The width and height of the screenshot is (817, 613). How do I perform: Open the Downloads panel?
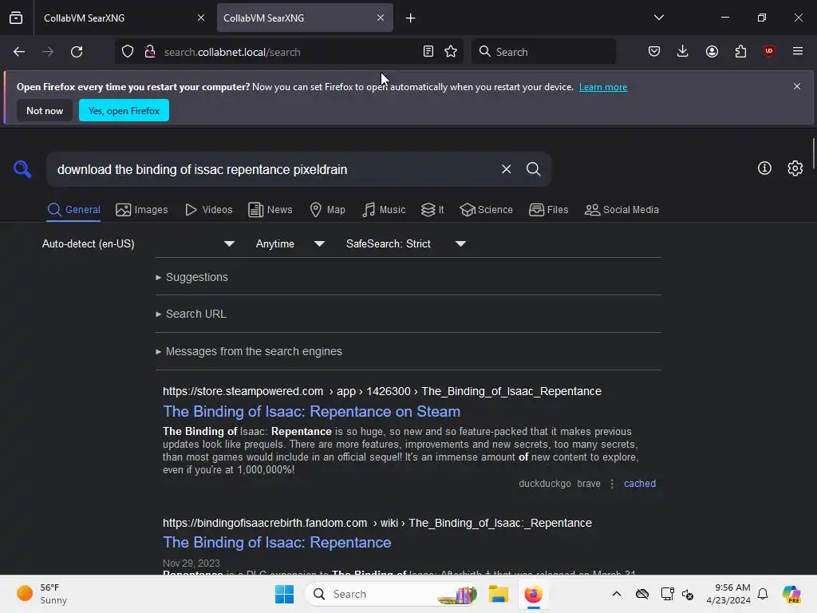683,51
